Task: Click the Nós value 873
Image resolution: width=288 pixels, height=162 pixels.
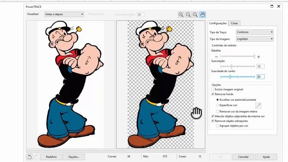Action: 165,157
